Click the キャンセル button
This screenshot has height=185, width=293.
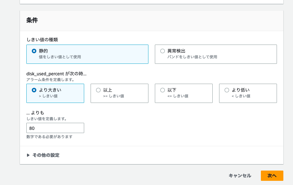coord(240,176)
